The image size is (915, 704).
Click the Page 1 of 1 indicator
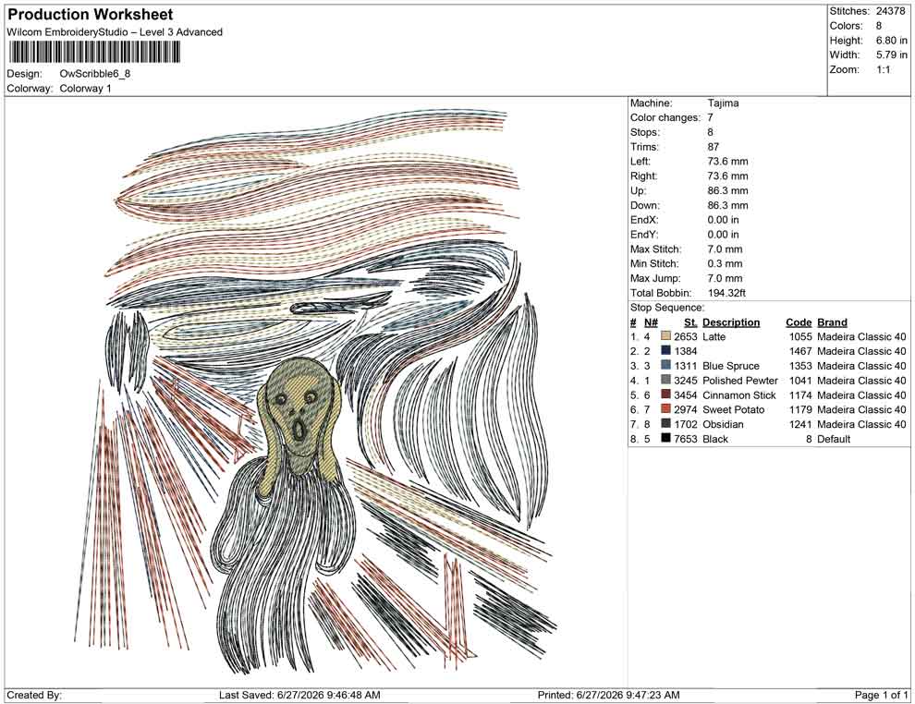coord(881,695)
